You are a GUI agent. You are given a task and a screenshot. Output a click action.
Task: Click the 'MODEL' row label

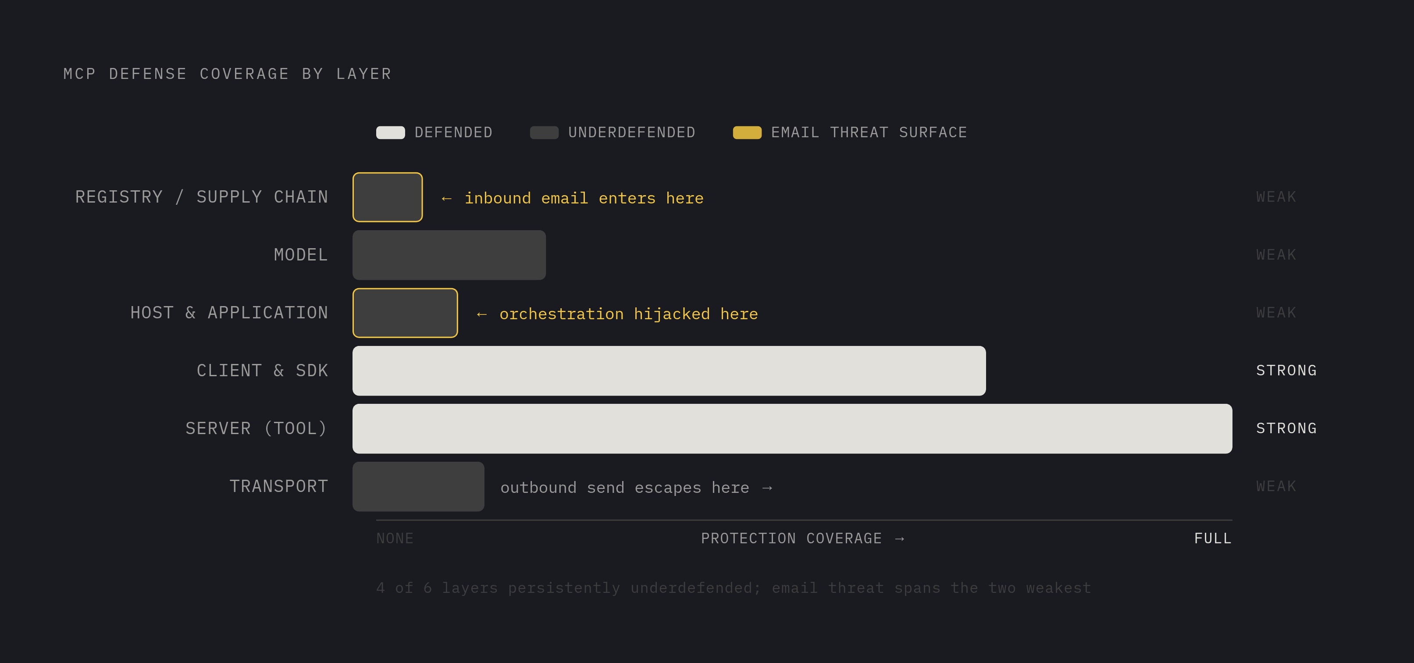click(x=301, y=255)
